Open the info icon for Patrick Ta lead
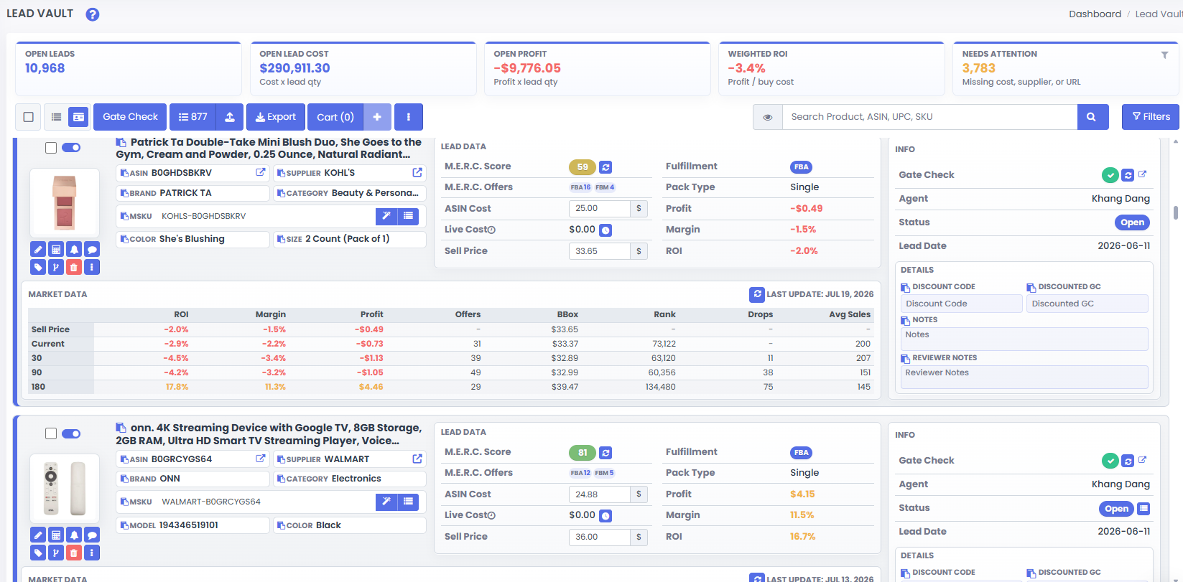Screen dimensions: 1183x582 tap(92, 267)
